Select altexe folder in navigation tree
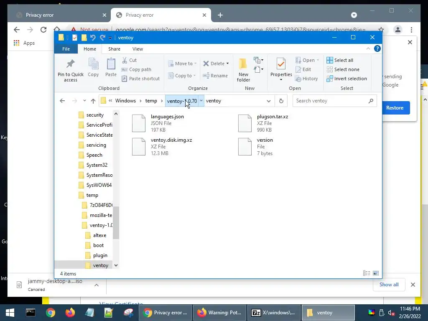The width and height of the screenshot is (428, 321). [99, 235]
